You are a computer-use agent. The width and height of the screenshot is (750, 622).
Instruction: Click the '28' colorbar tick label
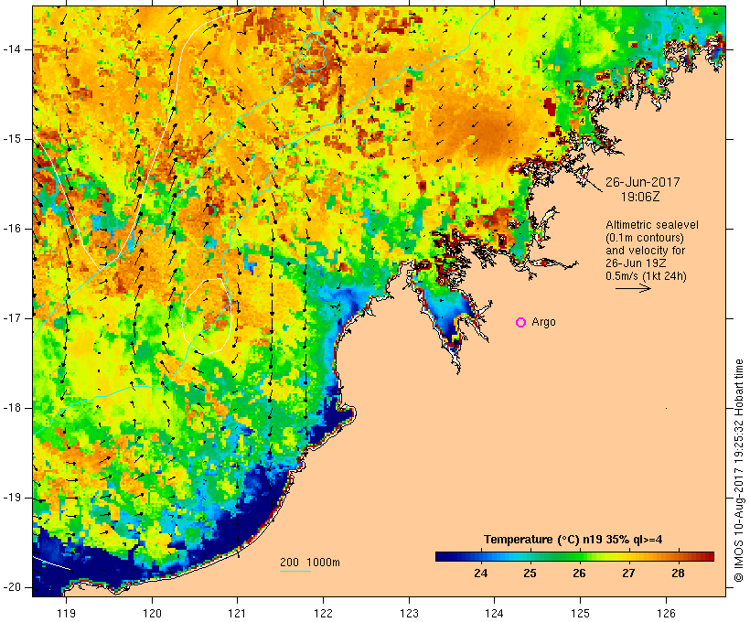tap(678, 574)
